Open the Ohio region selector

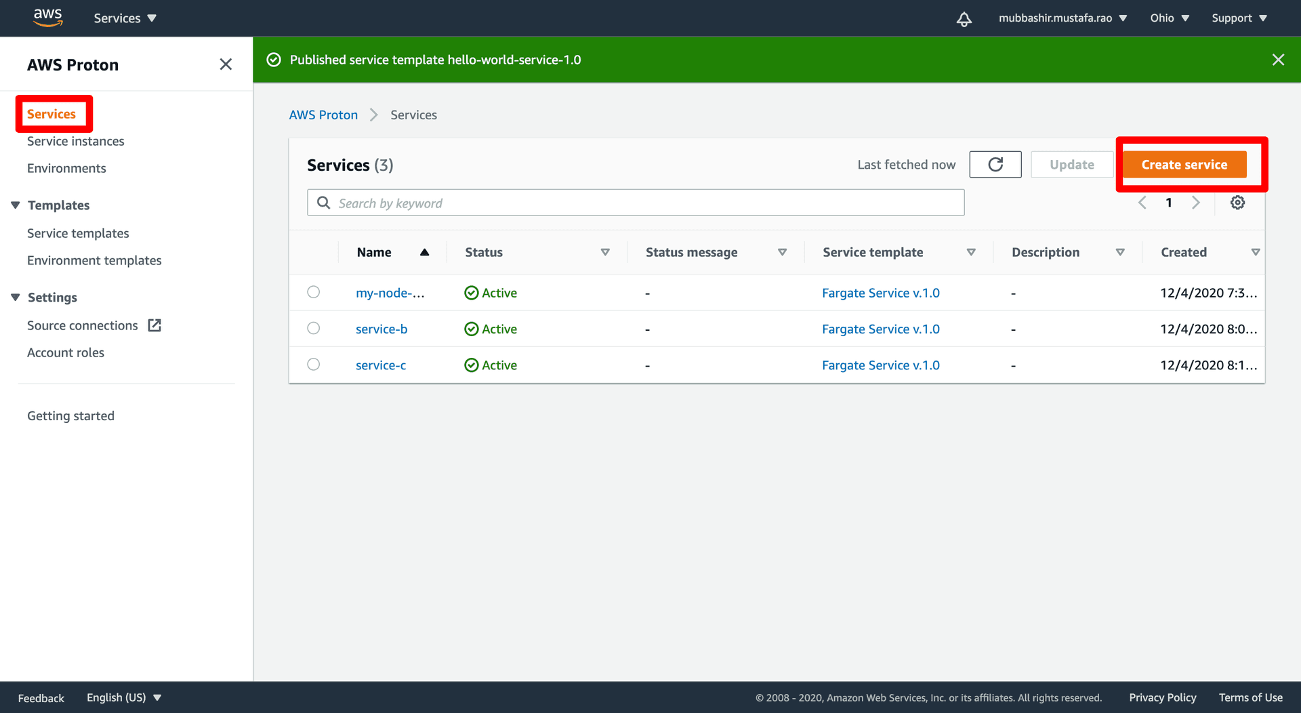1170,18
